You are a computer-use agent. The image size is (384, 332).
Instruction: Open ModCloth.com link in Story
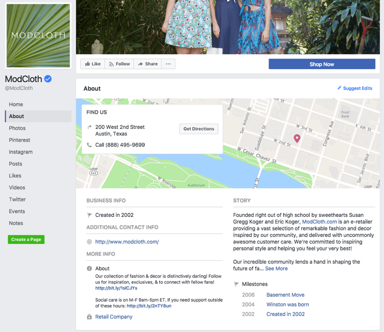tap(319, 222)
